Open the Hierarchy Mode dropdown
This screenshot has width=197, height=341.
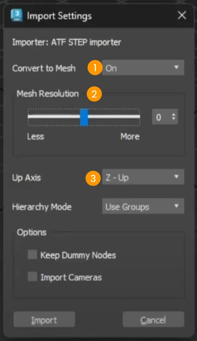pyautogui.click(x=143, y=206)
